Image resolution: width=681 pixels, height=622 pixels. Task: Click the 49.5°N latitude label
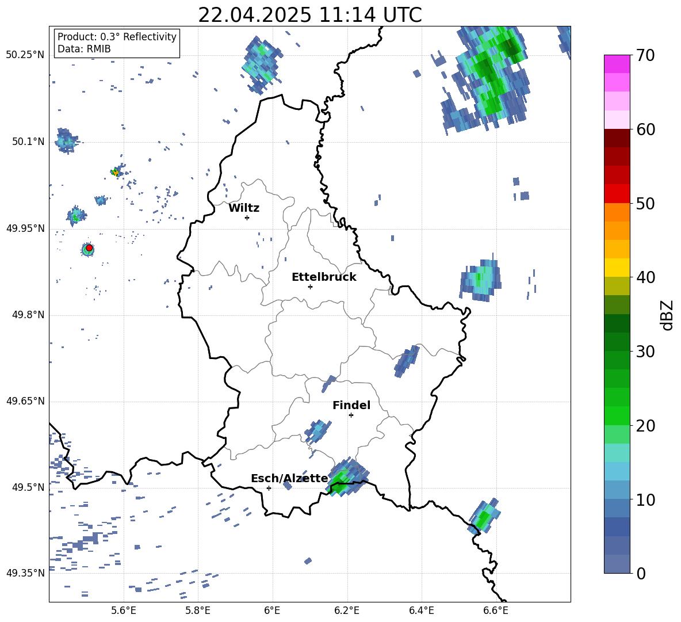pos(28,487)
